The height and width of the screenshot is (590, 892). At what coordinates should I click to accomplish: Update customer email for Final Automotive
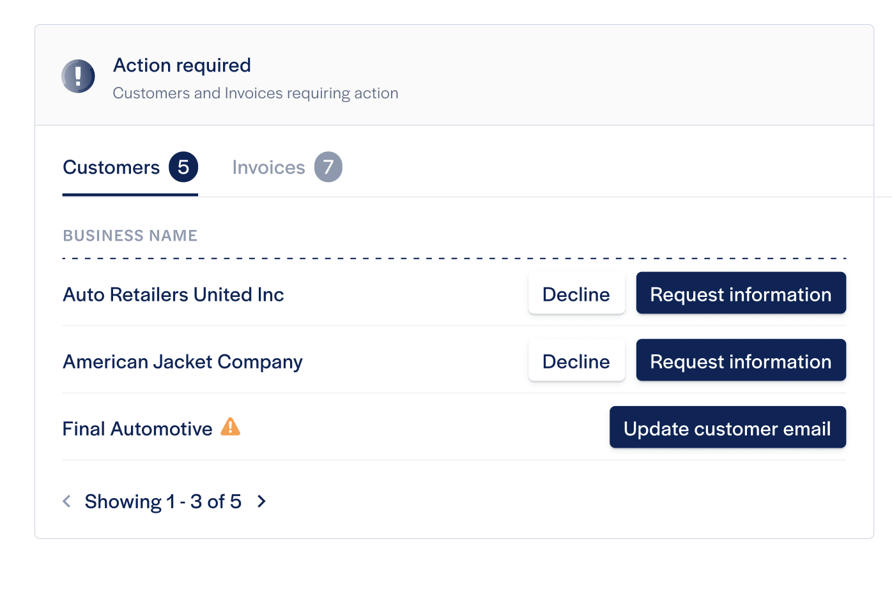click(727, 428)
